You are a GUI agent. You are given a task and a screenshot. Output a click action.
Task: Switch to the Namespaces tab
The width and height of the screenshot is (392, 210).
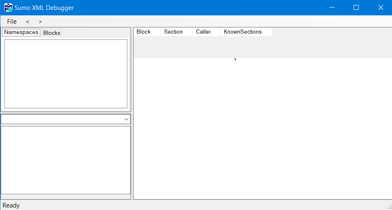point(21,32)
